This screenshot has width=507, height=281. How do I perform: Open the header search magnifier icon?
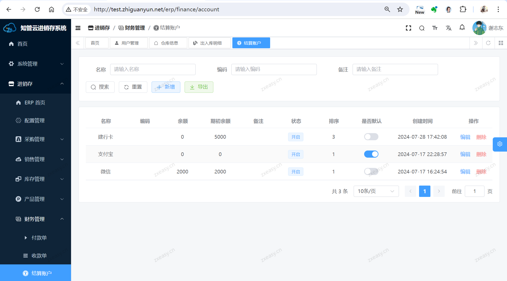tap(422, 28)
